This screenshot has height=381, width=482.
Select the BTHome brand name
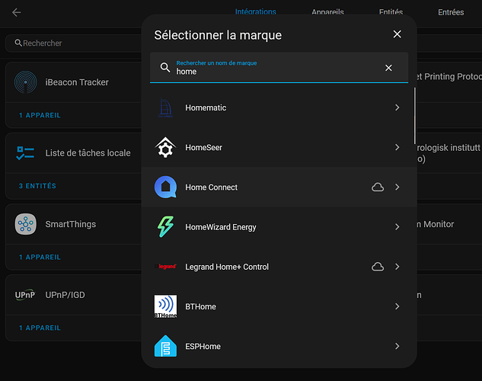click(200, 306)
